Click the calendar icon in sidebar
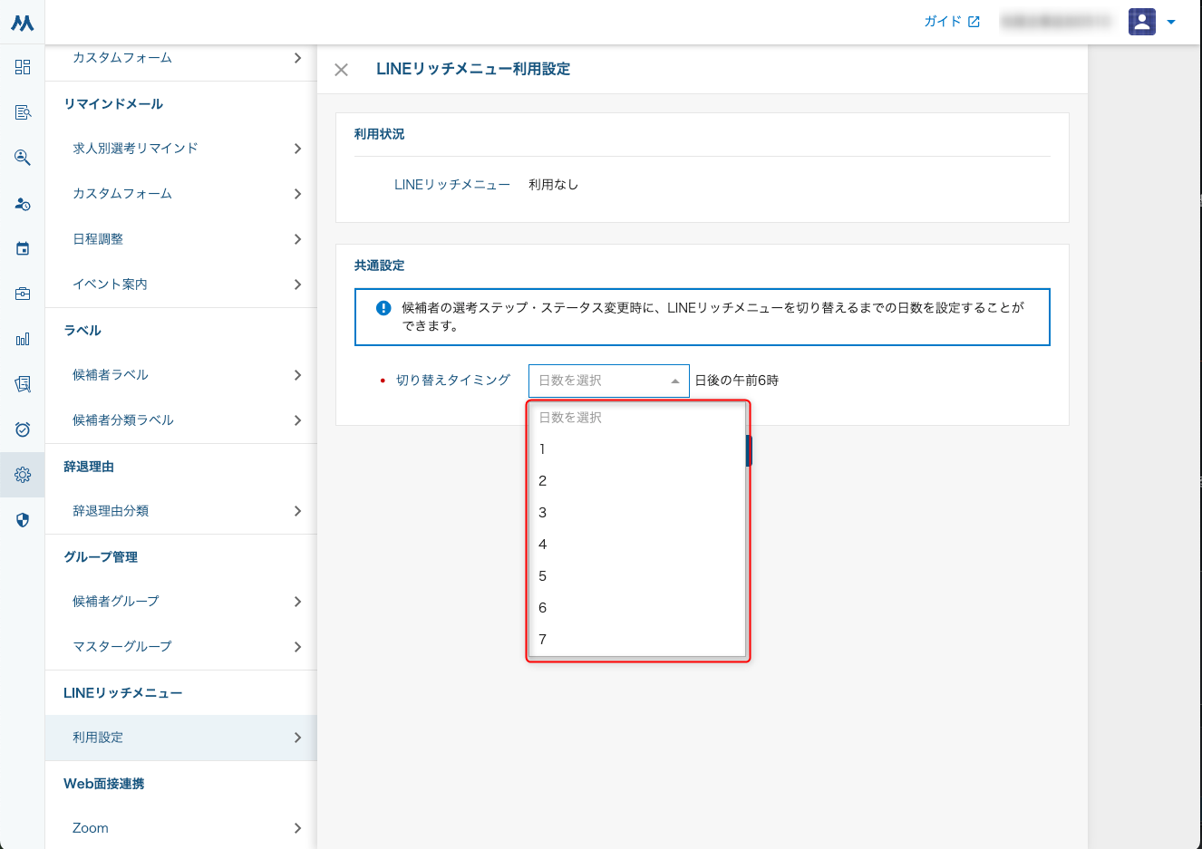 (x=23, y=248)
